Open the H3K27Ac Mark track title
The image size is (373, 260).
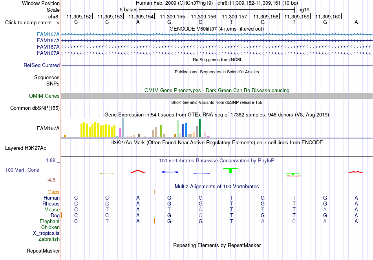[216, 143]
